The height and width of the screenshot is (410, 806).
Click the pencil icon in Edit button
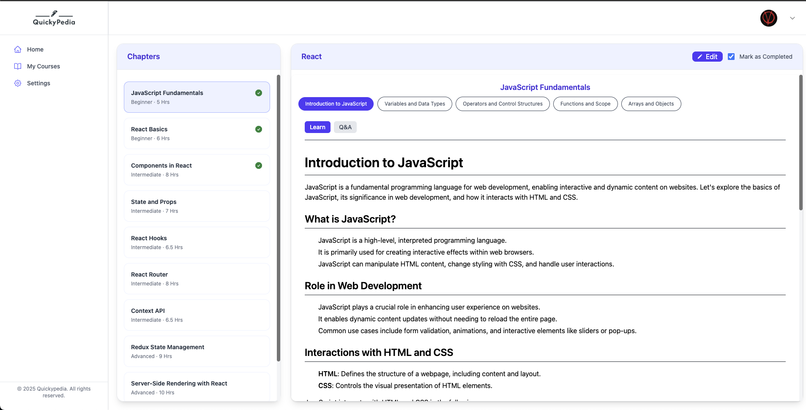(x=700, y=57)
